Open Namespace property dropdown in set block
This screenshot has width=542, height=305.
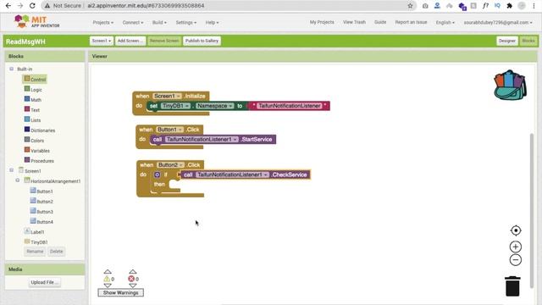214,106
